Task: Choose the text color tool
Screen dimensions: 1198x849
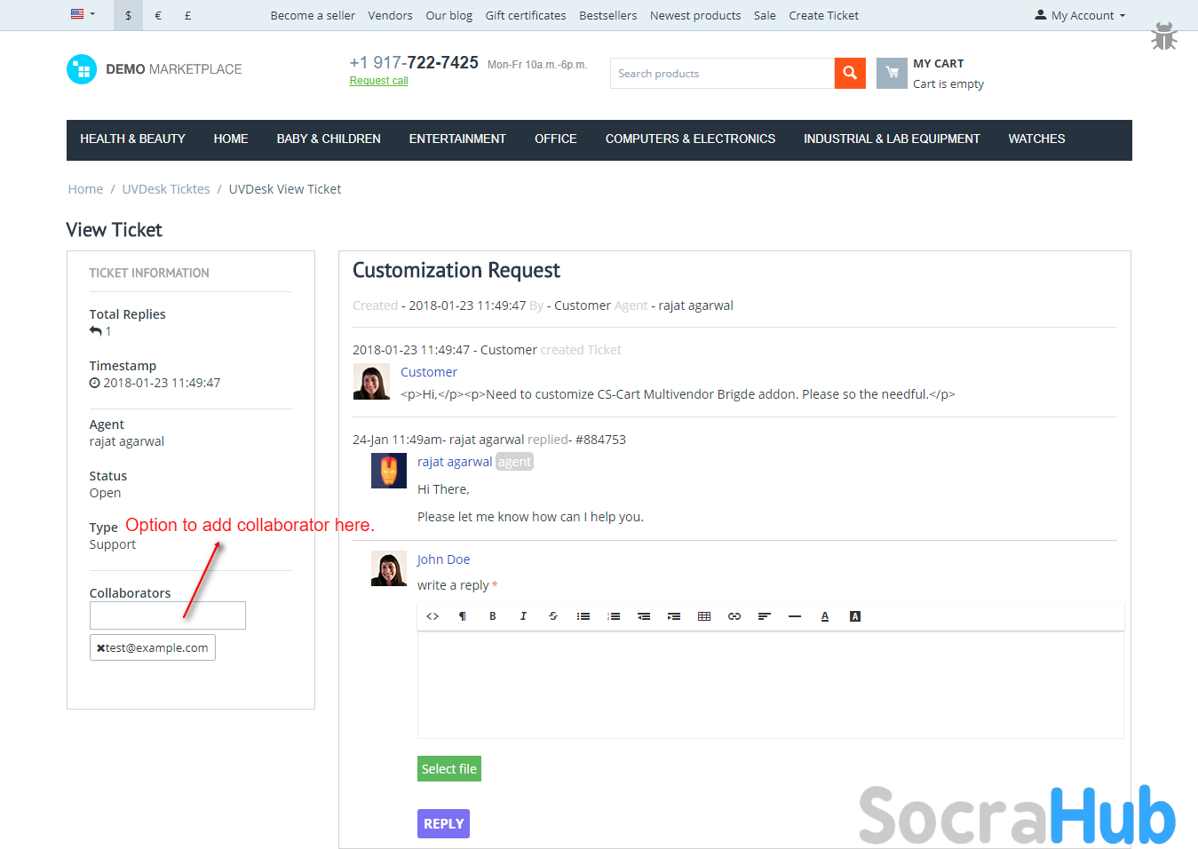Action: coord(825,616)
